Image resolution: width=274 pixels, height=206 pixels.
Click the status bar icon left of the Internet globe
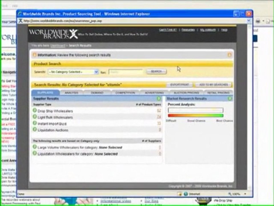point(179,194)
